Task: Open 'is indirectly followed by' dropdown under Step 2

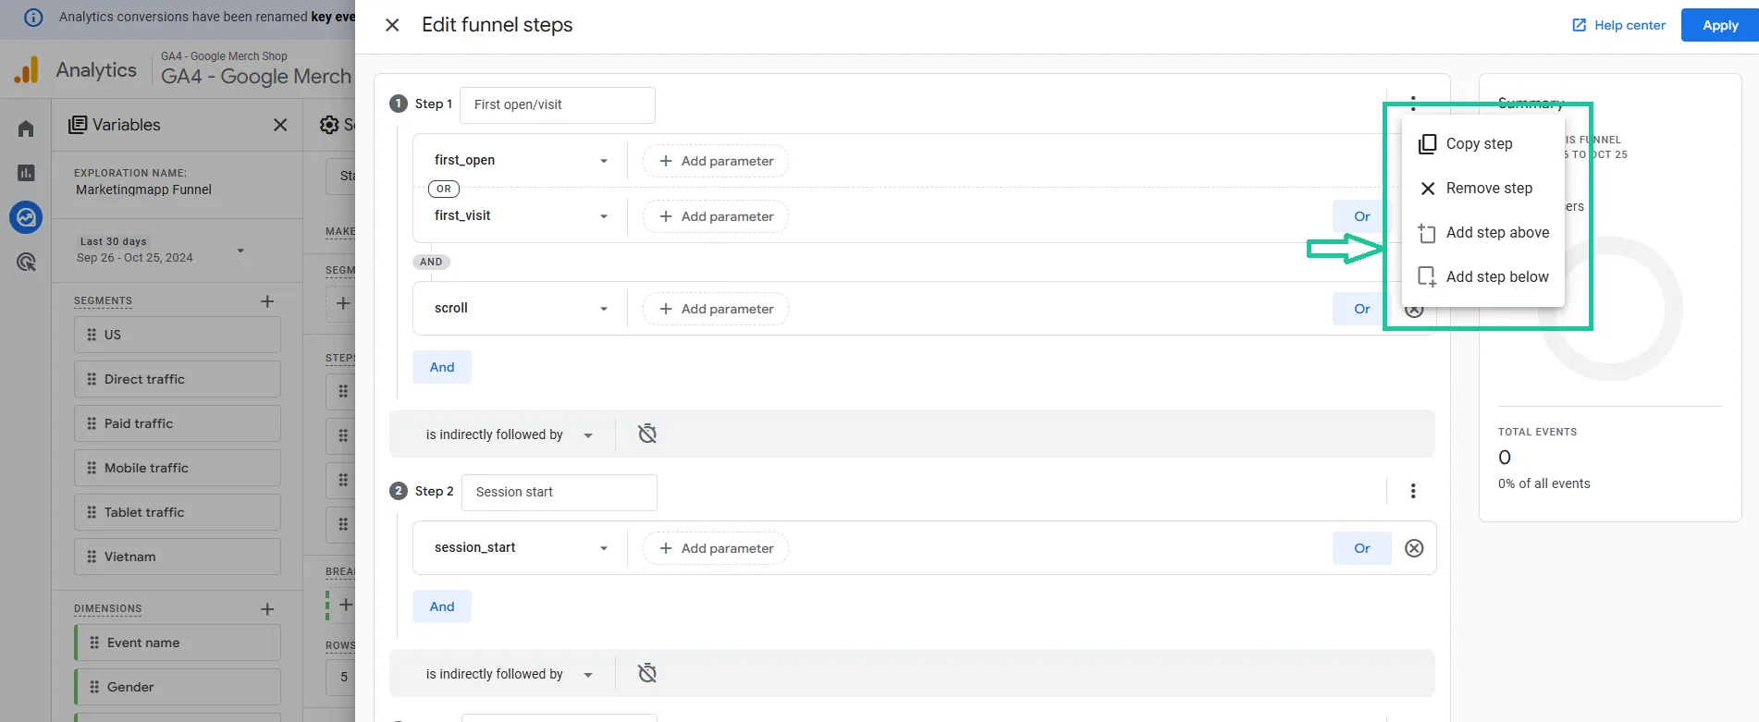Action: [509, 674]
